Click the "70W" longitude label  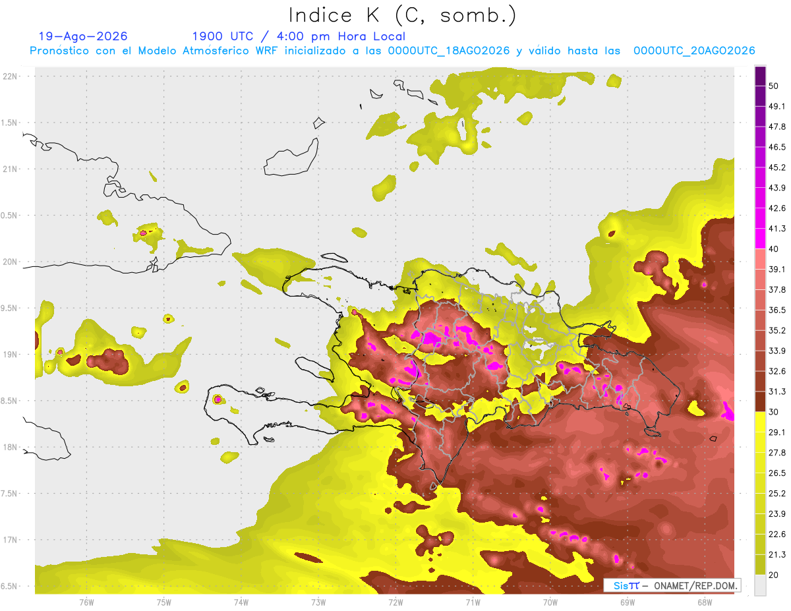coord(550,602)
